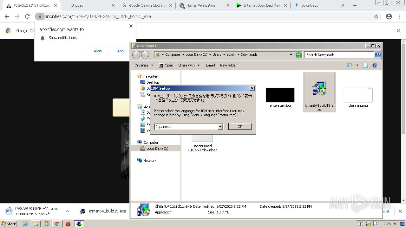
Task: Go back in Downloads explorer window
Action: [x=136, y=55]
